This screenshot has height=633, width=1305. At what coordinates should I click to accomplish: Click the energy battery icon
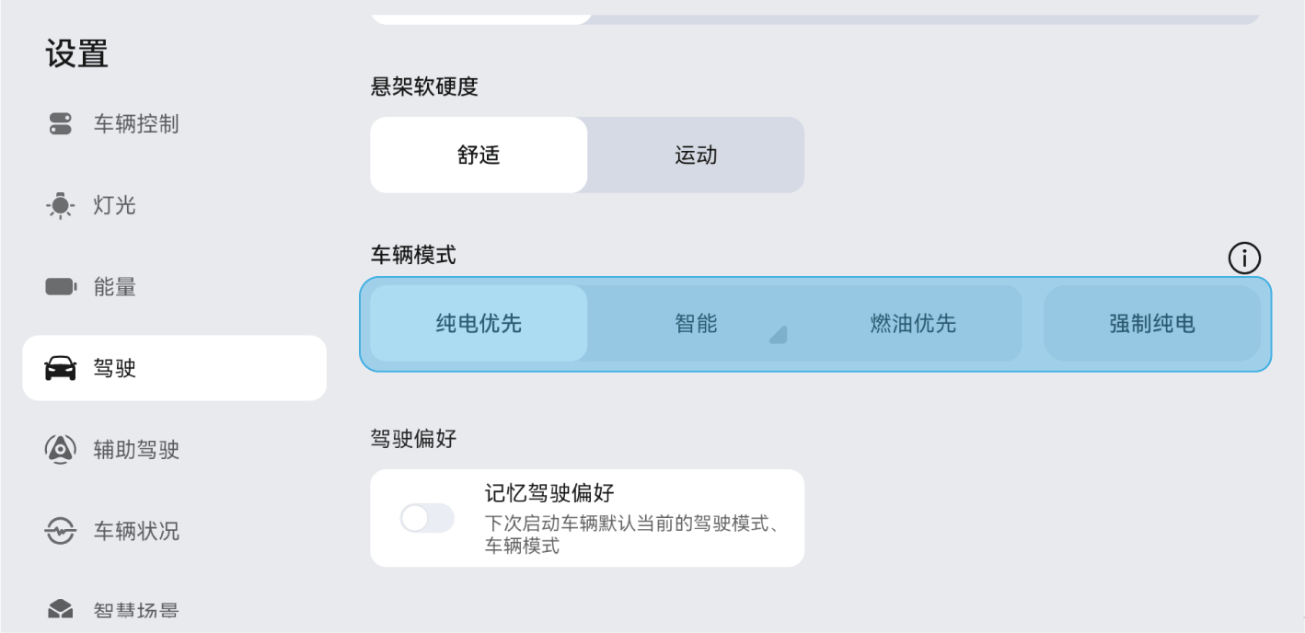[61, 287]
